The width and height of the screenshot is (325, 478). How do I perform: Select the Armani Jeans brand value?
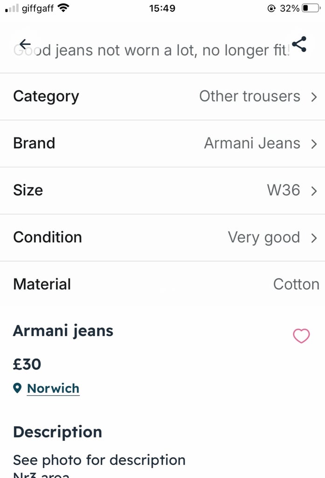click(252, 143)
